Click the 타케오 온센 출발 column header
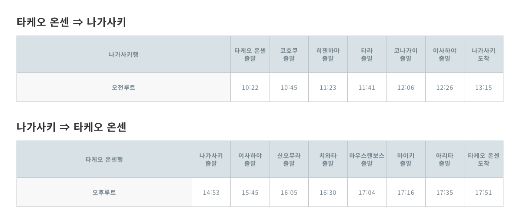 (x=250, y=54)
